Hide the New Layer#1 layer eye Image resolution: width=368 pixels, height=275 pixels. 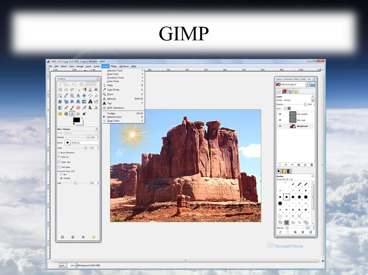pyautogui.click(x=280, y=114)
